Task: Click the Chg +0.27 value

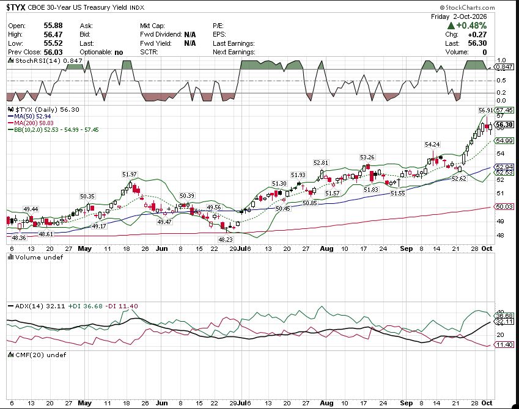Action: [477, 34]
